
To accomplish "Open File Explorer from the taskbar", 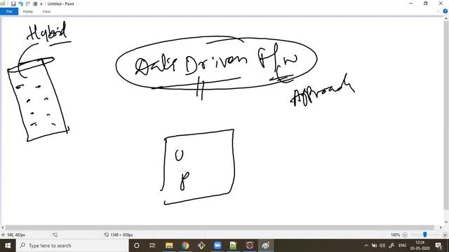I will point(169,246).
